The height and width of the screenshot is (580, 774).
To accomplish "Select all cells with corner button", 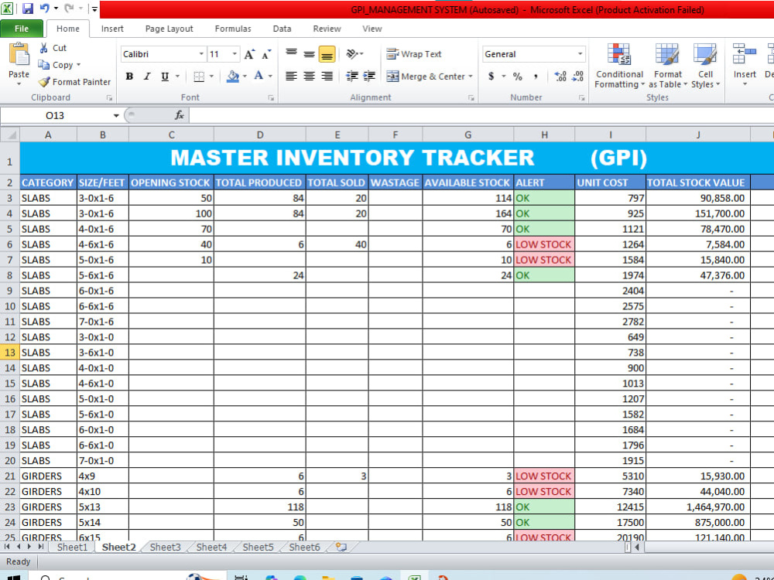I will 10,135.
